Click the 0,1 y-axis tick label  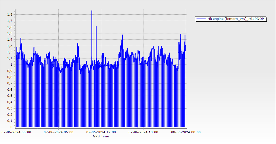(9, 121)
